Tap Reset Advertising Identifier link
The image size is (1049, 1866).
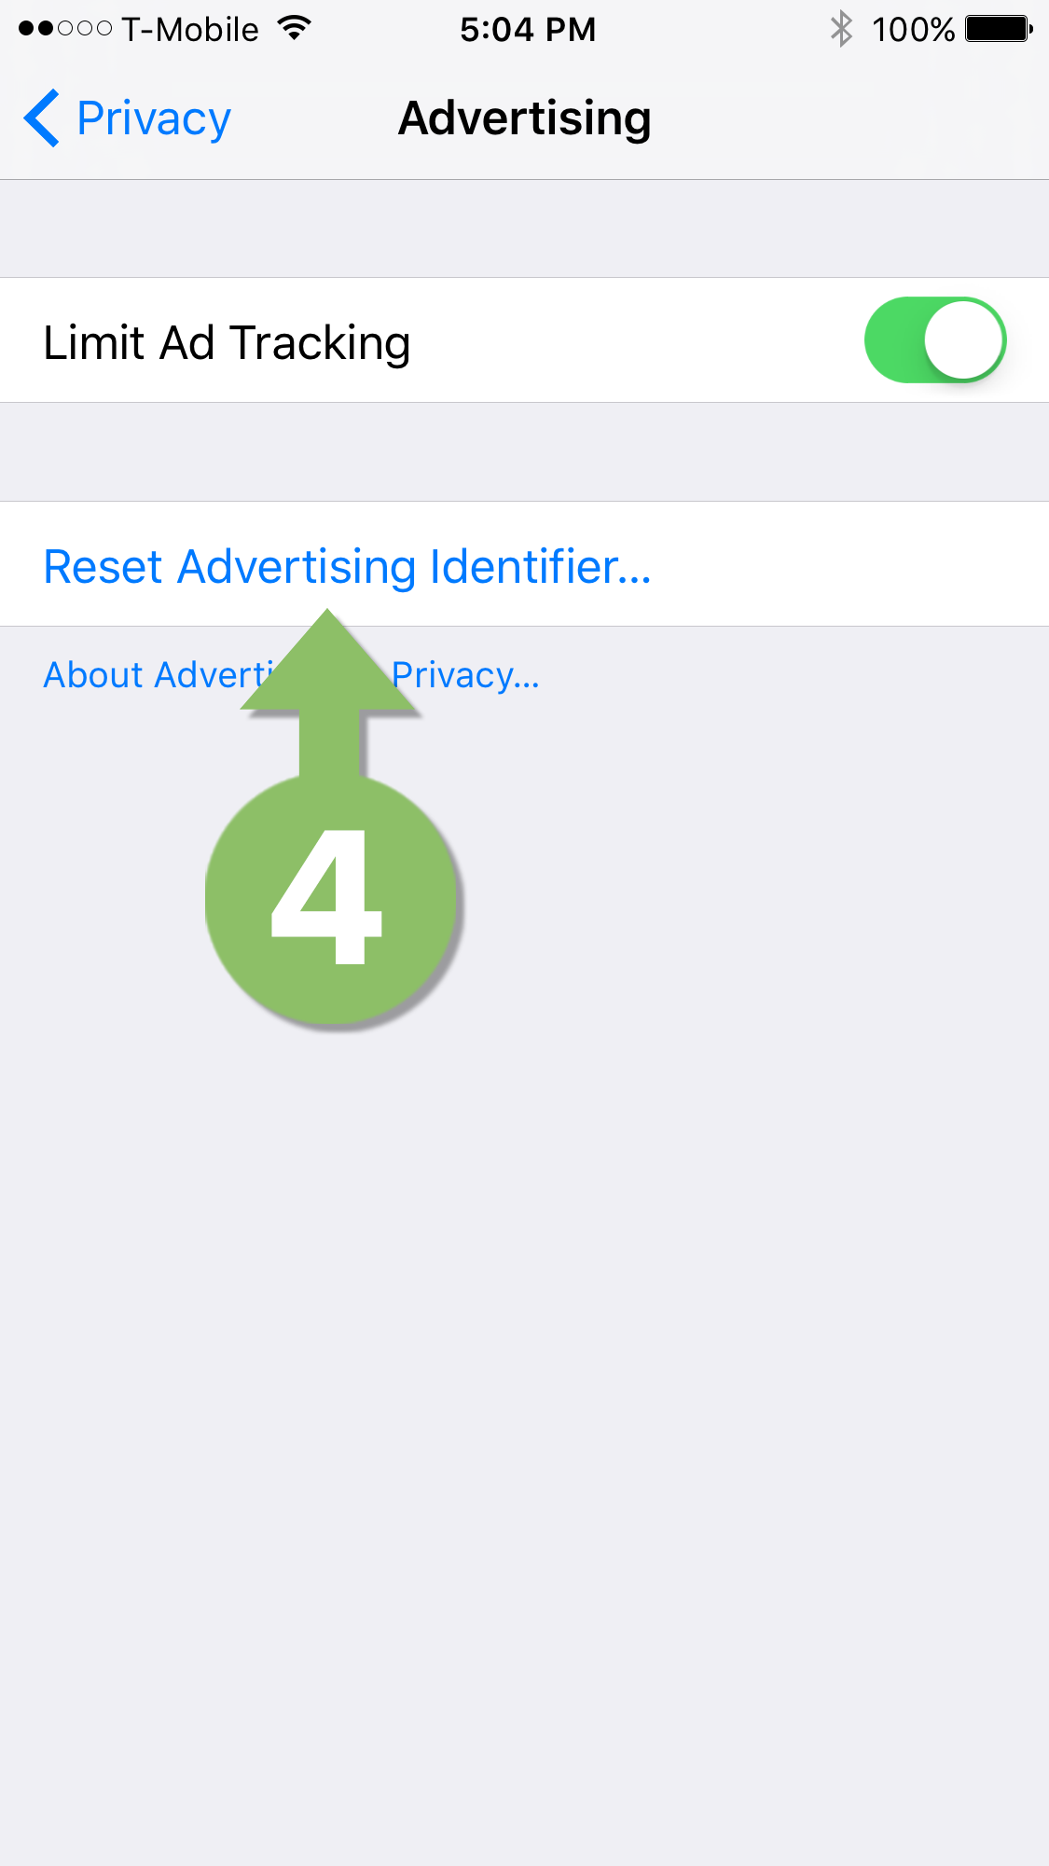coord(347,567)
